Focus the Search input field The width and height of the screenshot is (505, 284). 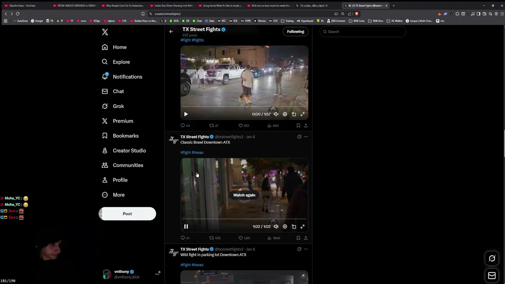[363, 32]
